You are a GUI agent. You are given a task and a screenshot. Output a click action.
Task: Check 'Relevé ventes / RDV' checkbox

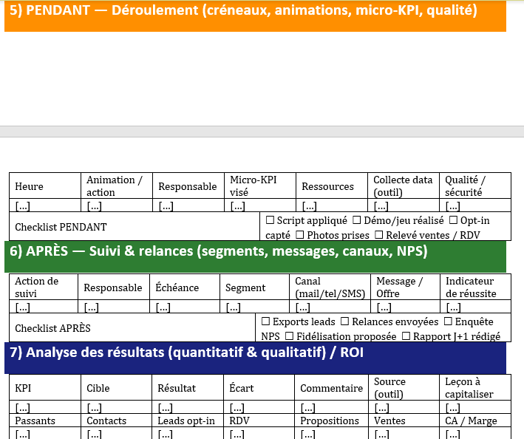379,234
